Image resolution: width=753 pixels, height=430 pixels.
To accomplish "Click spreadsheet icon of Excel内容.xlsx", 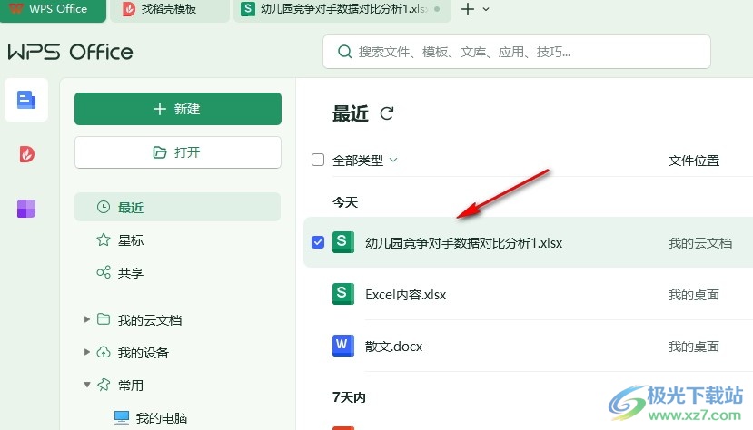I will (x=342, y=294).
